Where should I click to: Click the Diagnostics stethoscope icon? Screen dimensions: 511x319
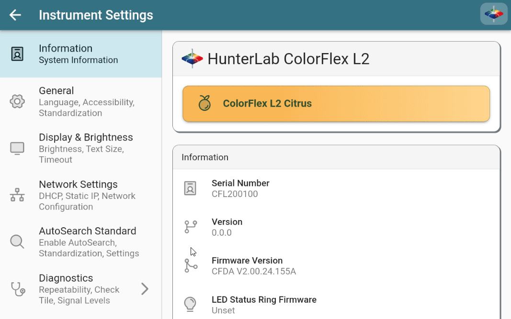[18, 289]
